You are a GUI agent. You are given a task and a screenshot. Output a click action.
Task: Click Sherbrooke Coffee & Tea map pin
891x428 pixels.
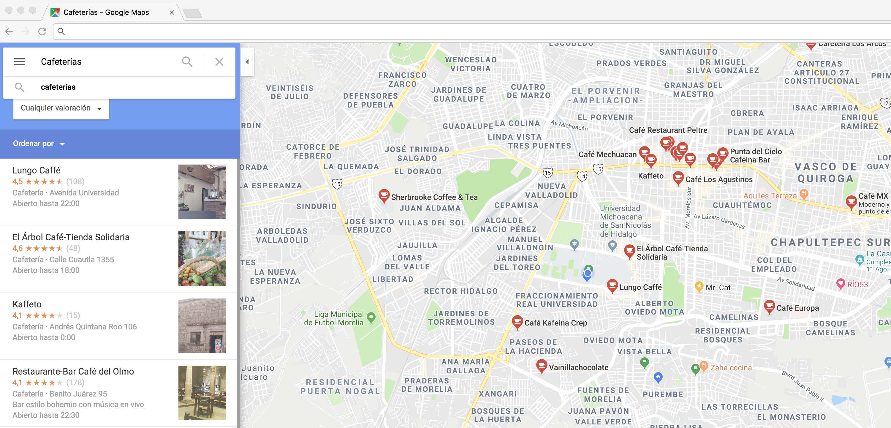384,195
